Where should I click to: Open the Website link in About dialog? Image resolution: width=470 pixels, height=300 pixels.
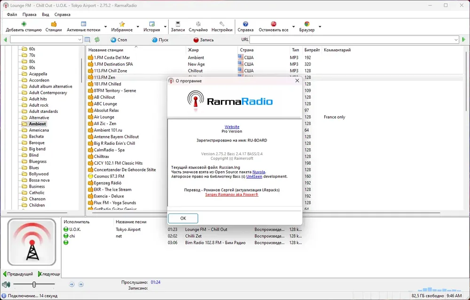(x=232, y=126)
